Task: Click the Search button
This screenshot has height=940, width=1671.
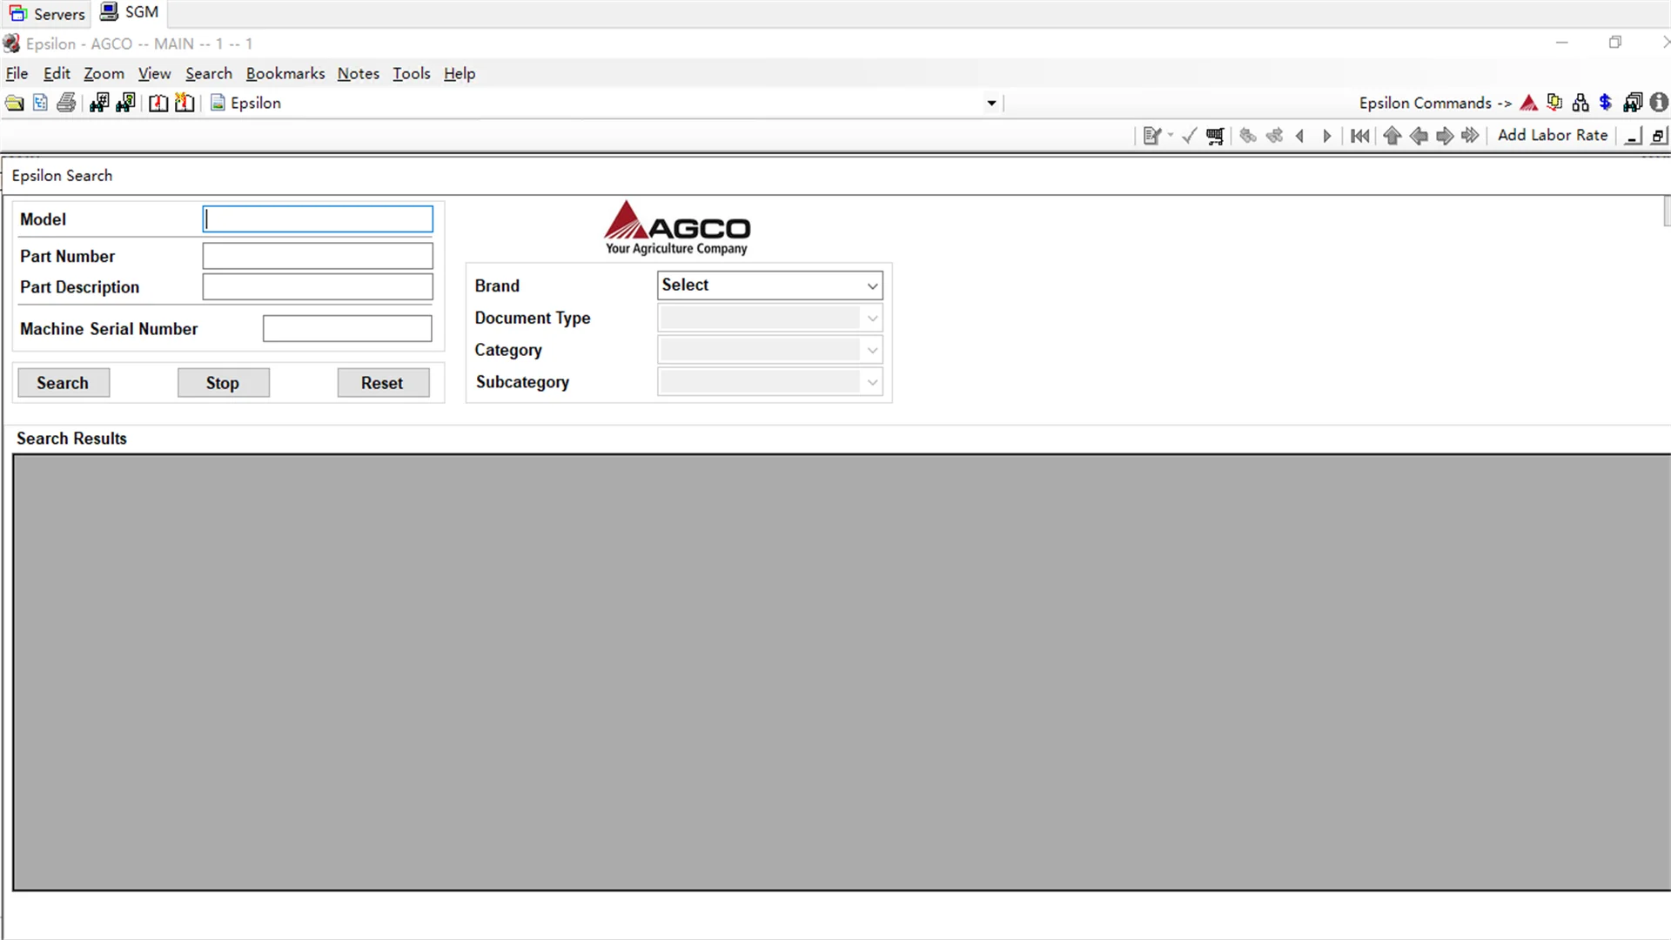Action: tap(64, 383)
